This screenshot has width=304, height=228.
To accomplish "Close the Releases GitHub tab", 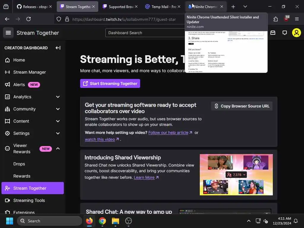I will coord(50,7).
